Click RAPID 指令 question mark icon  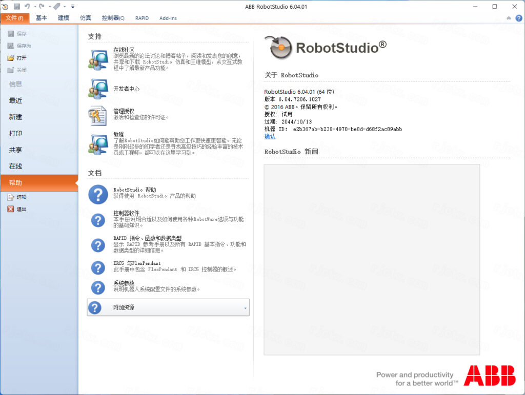98,245
